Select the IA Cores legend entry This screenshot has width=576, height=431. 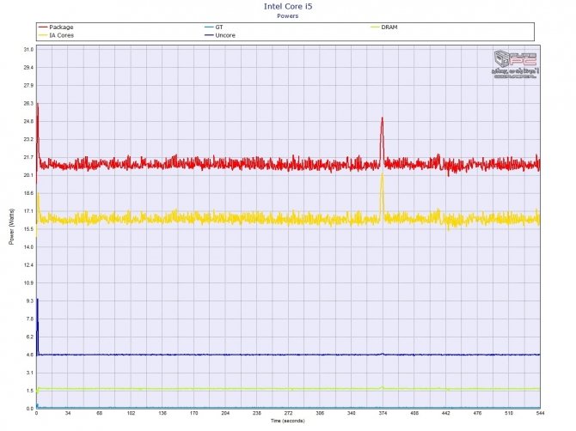coord(56,35)
